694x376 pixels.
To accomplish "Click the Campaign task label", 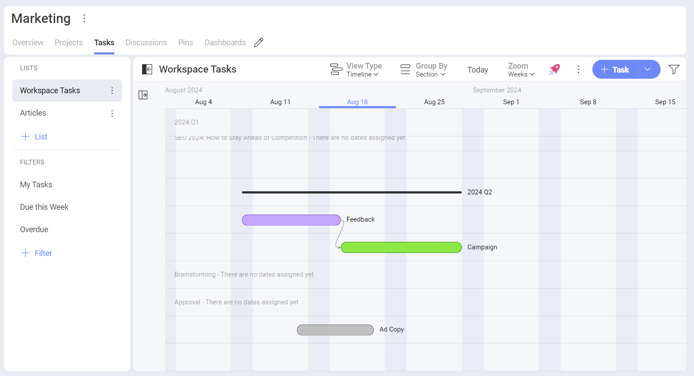I will tap(482, 247).
